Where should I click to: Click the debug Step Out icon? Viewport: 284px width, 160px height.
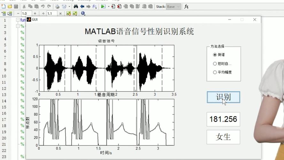[x=138, y=6]
